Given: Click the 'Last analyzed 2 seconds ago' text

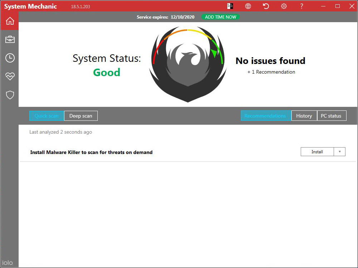Looking at the screenshot, I should (x=61, y=132).
